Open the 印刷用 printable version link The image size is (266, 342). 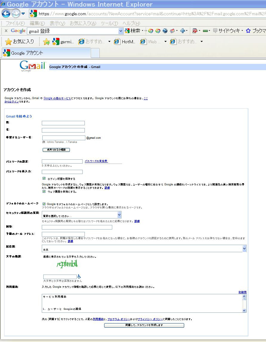pos(242,292)
